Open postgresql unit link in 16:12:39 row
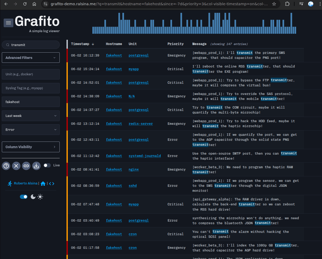Screen dimensions: 322x259 tap(139, 55)
